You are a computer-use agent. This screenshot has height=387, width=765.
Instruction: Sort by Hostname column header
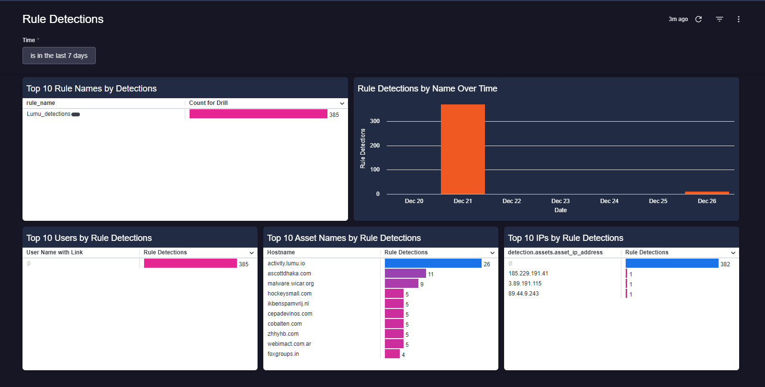pyautogui.click(x=281, y=252)
